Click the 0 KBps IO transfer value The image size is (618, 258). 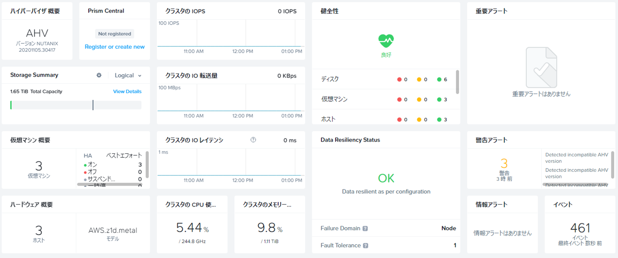(x=287, y=76)
